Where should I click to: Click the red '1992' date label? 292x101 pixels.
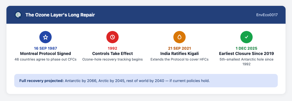pyautogui.click(x=113, y=48)
